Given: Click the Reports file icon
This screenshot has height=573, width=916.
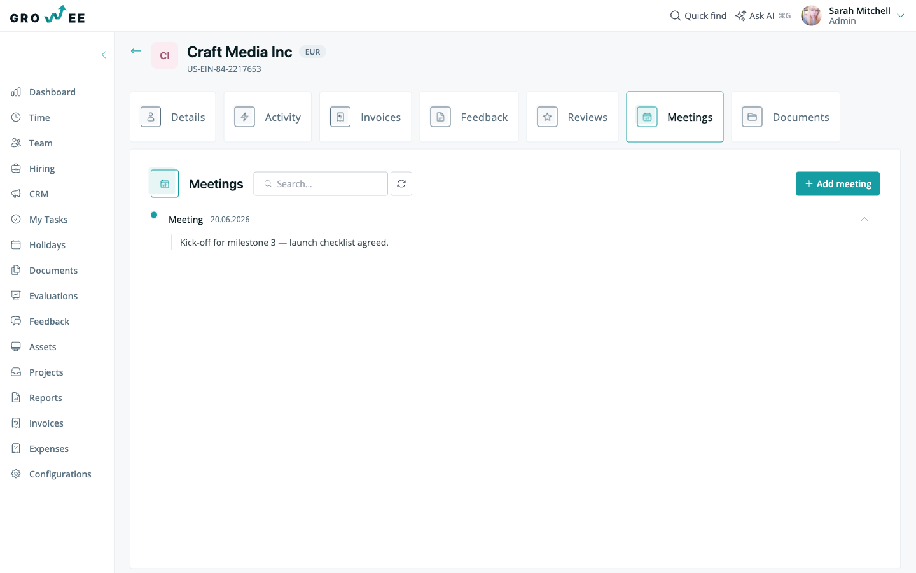Looking at the screenshot, I should pyautogui.click(x=16, y=397).
